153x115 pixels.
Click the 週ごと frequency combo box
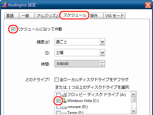pyautogui.click(x=80, y=42)
